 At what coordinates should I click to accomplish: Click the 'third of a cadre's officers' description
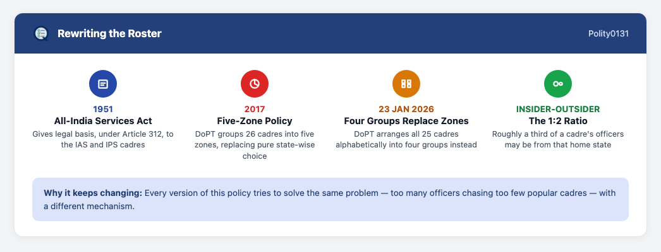(x=558, y=139)
